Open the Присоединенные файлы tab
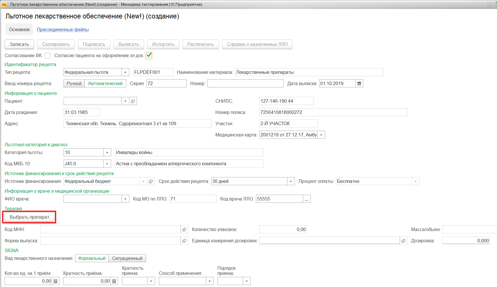 pyautogui.click(x=63, y=29)
